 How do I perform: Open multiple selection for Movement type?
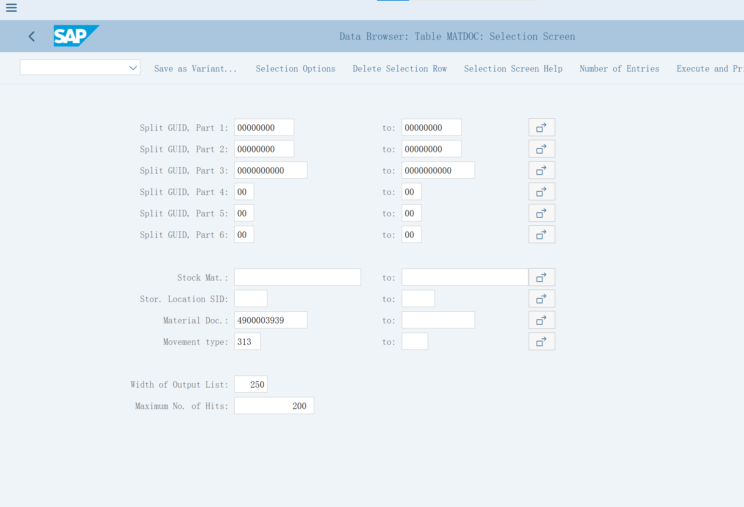tap(541, 341)
